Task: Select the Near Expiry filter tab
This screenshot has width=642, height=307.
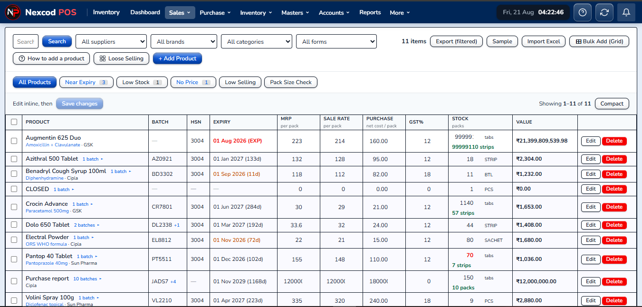Action: point(86,82)
